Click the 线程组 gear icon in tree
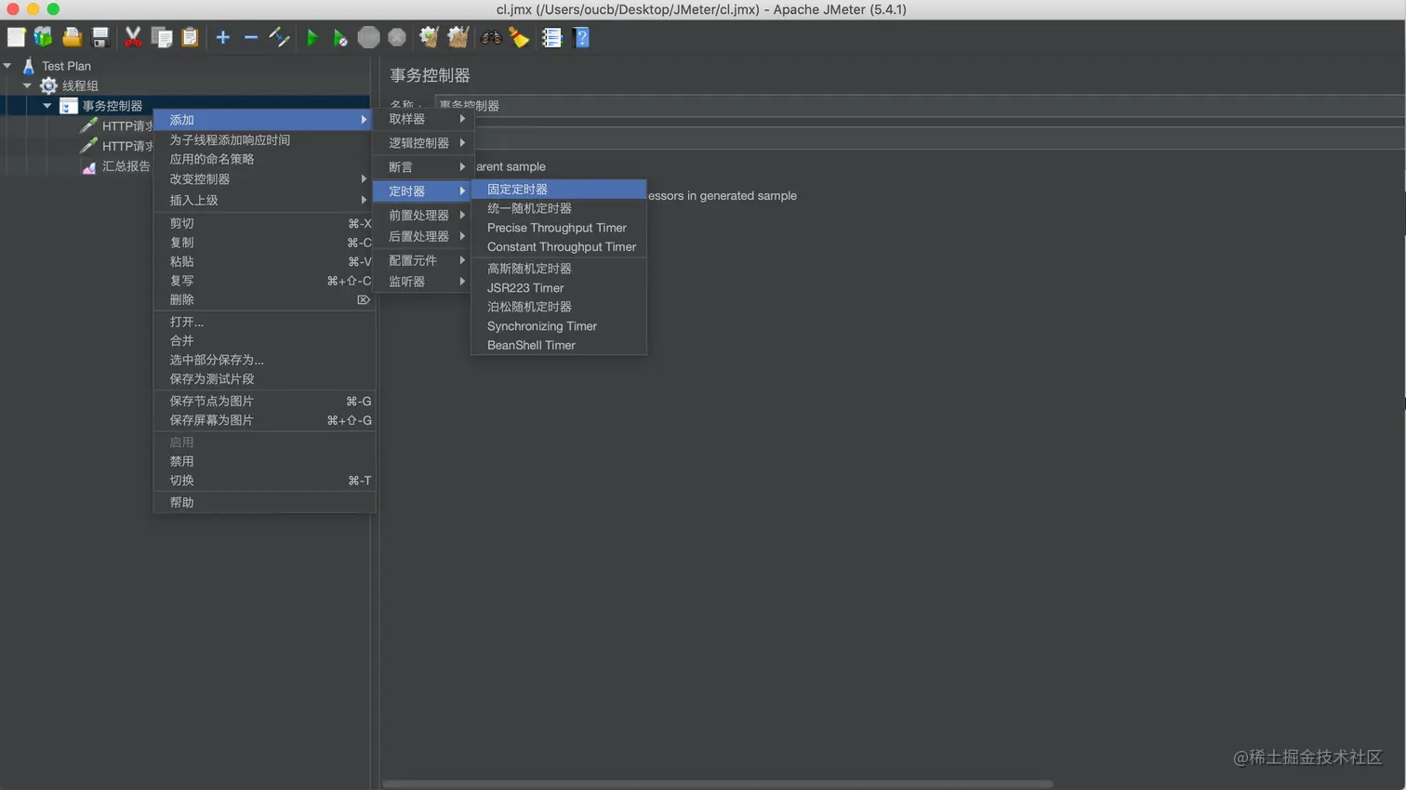 48,86
